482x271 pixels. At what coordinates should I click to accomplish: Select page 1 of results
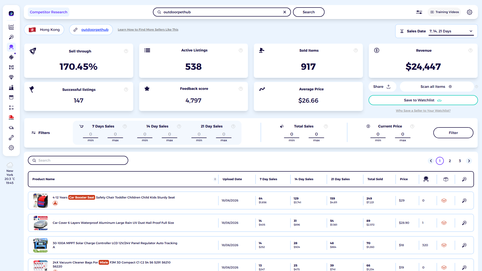[x=440, y=161]
